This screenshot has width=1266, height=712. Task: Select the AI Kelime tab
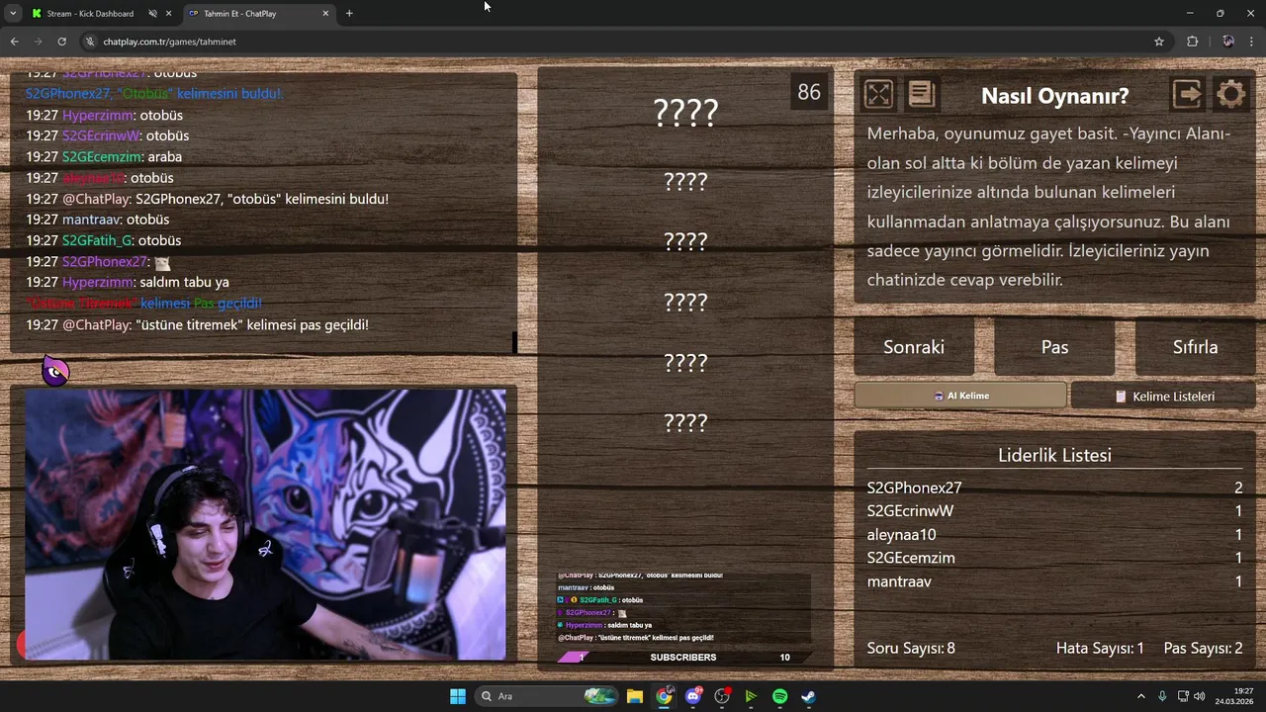coord(960,396)
